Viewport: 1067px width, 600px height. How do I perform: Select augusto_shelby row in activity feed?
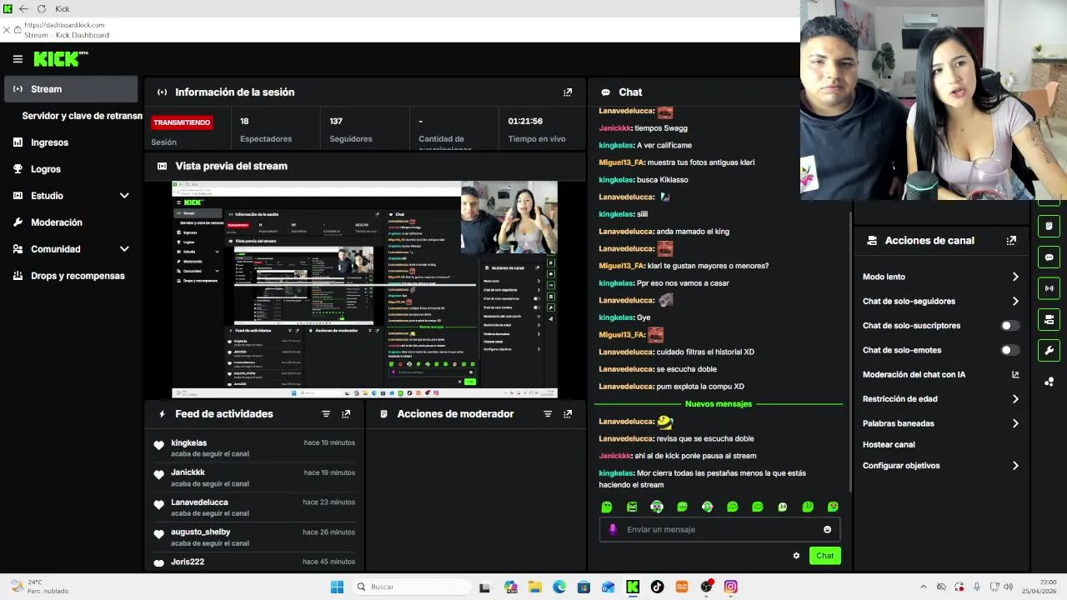254,537
